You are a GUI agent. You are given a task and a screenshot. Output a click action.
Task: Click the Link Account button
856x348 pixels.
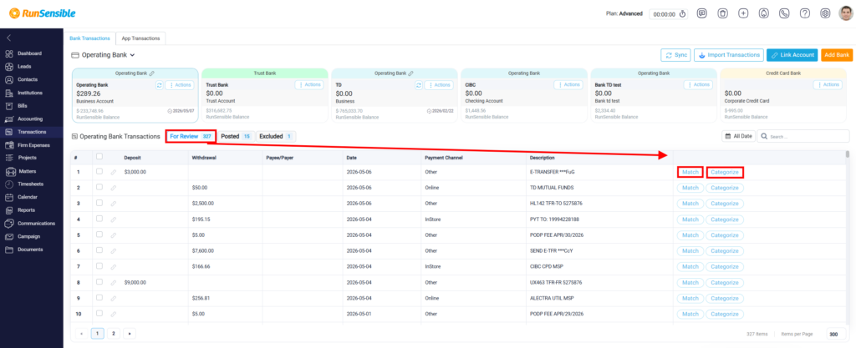792,55
